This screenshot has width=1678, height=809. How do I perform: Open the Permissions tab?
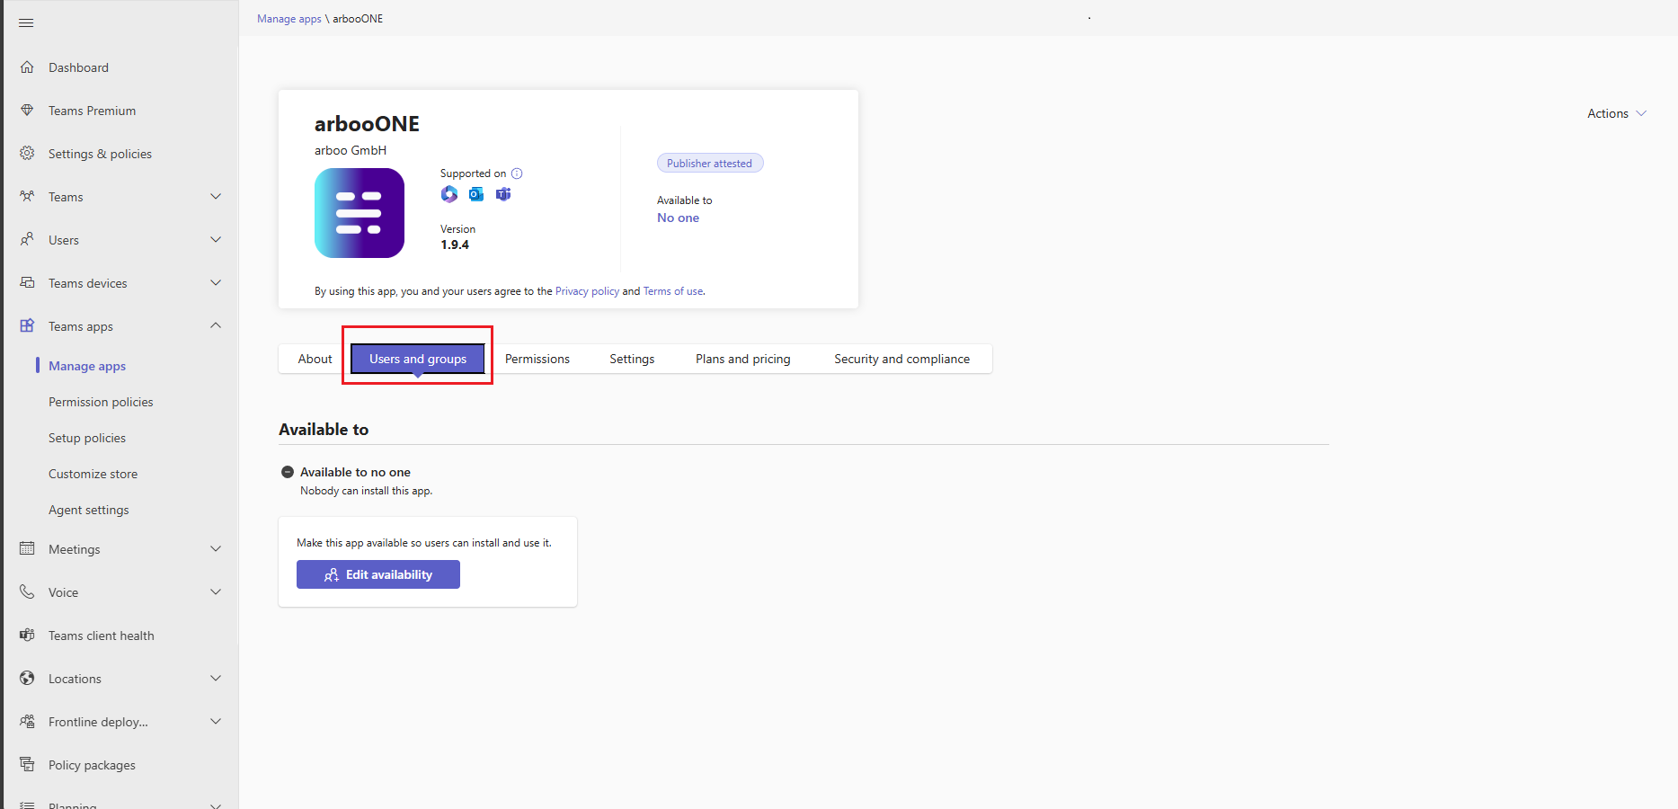537,359
